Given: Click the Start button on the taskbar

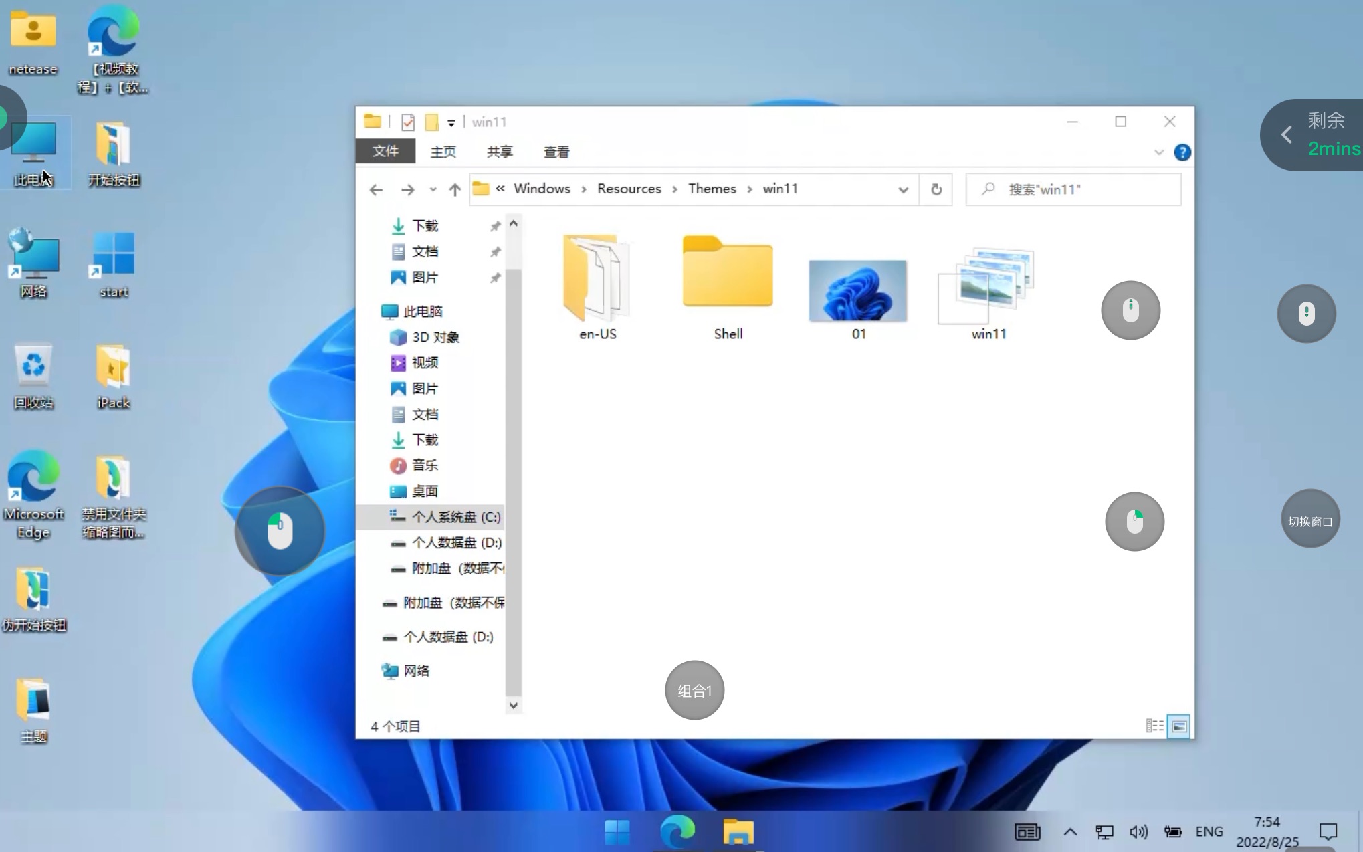Looking at the screenshot, I should pos(617,832).
